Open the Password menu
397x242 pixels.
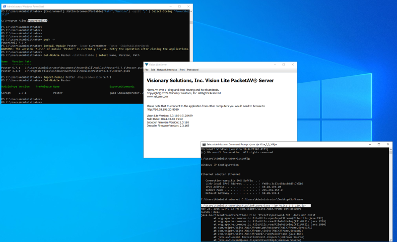(193, 70)
